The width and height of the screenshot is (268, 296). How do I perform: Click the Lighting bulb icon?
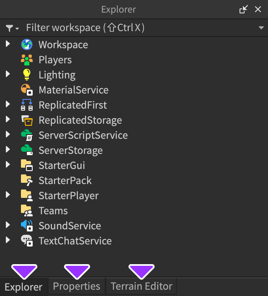coord(27,75)
